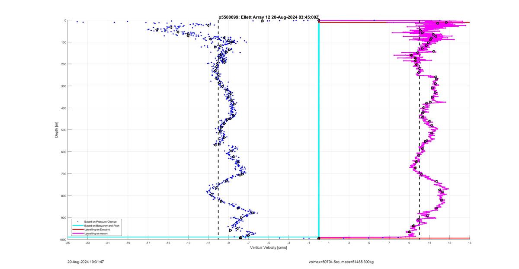Screen dimensions: 519x269
Task: Click the "volmax=50794.5cc, mass=51485.300kg" footer text
Action: coord(341,262)
